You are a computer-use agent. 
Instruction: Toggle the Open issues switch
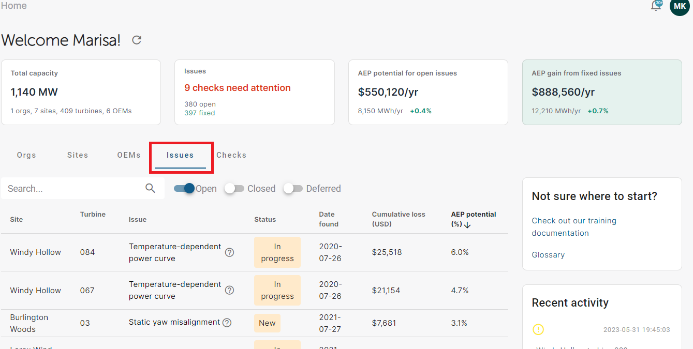pyautogui.click(x=184, y=189)
